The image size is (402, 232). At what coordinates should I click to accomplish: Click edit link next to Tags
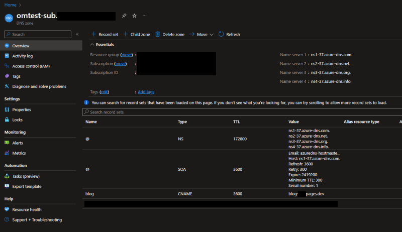(104, 92)
